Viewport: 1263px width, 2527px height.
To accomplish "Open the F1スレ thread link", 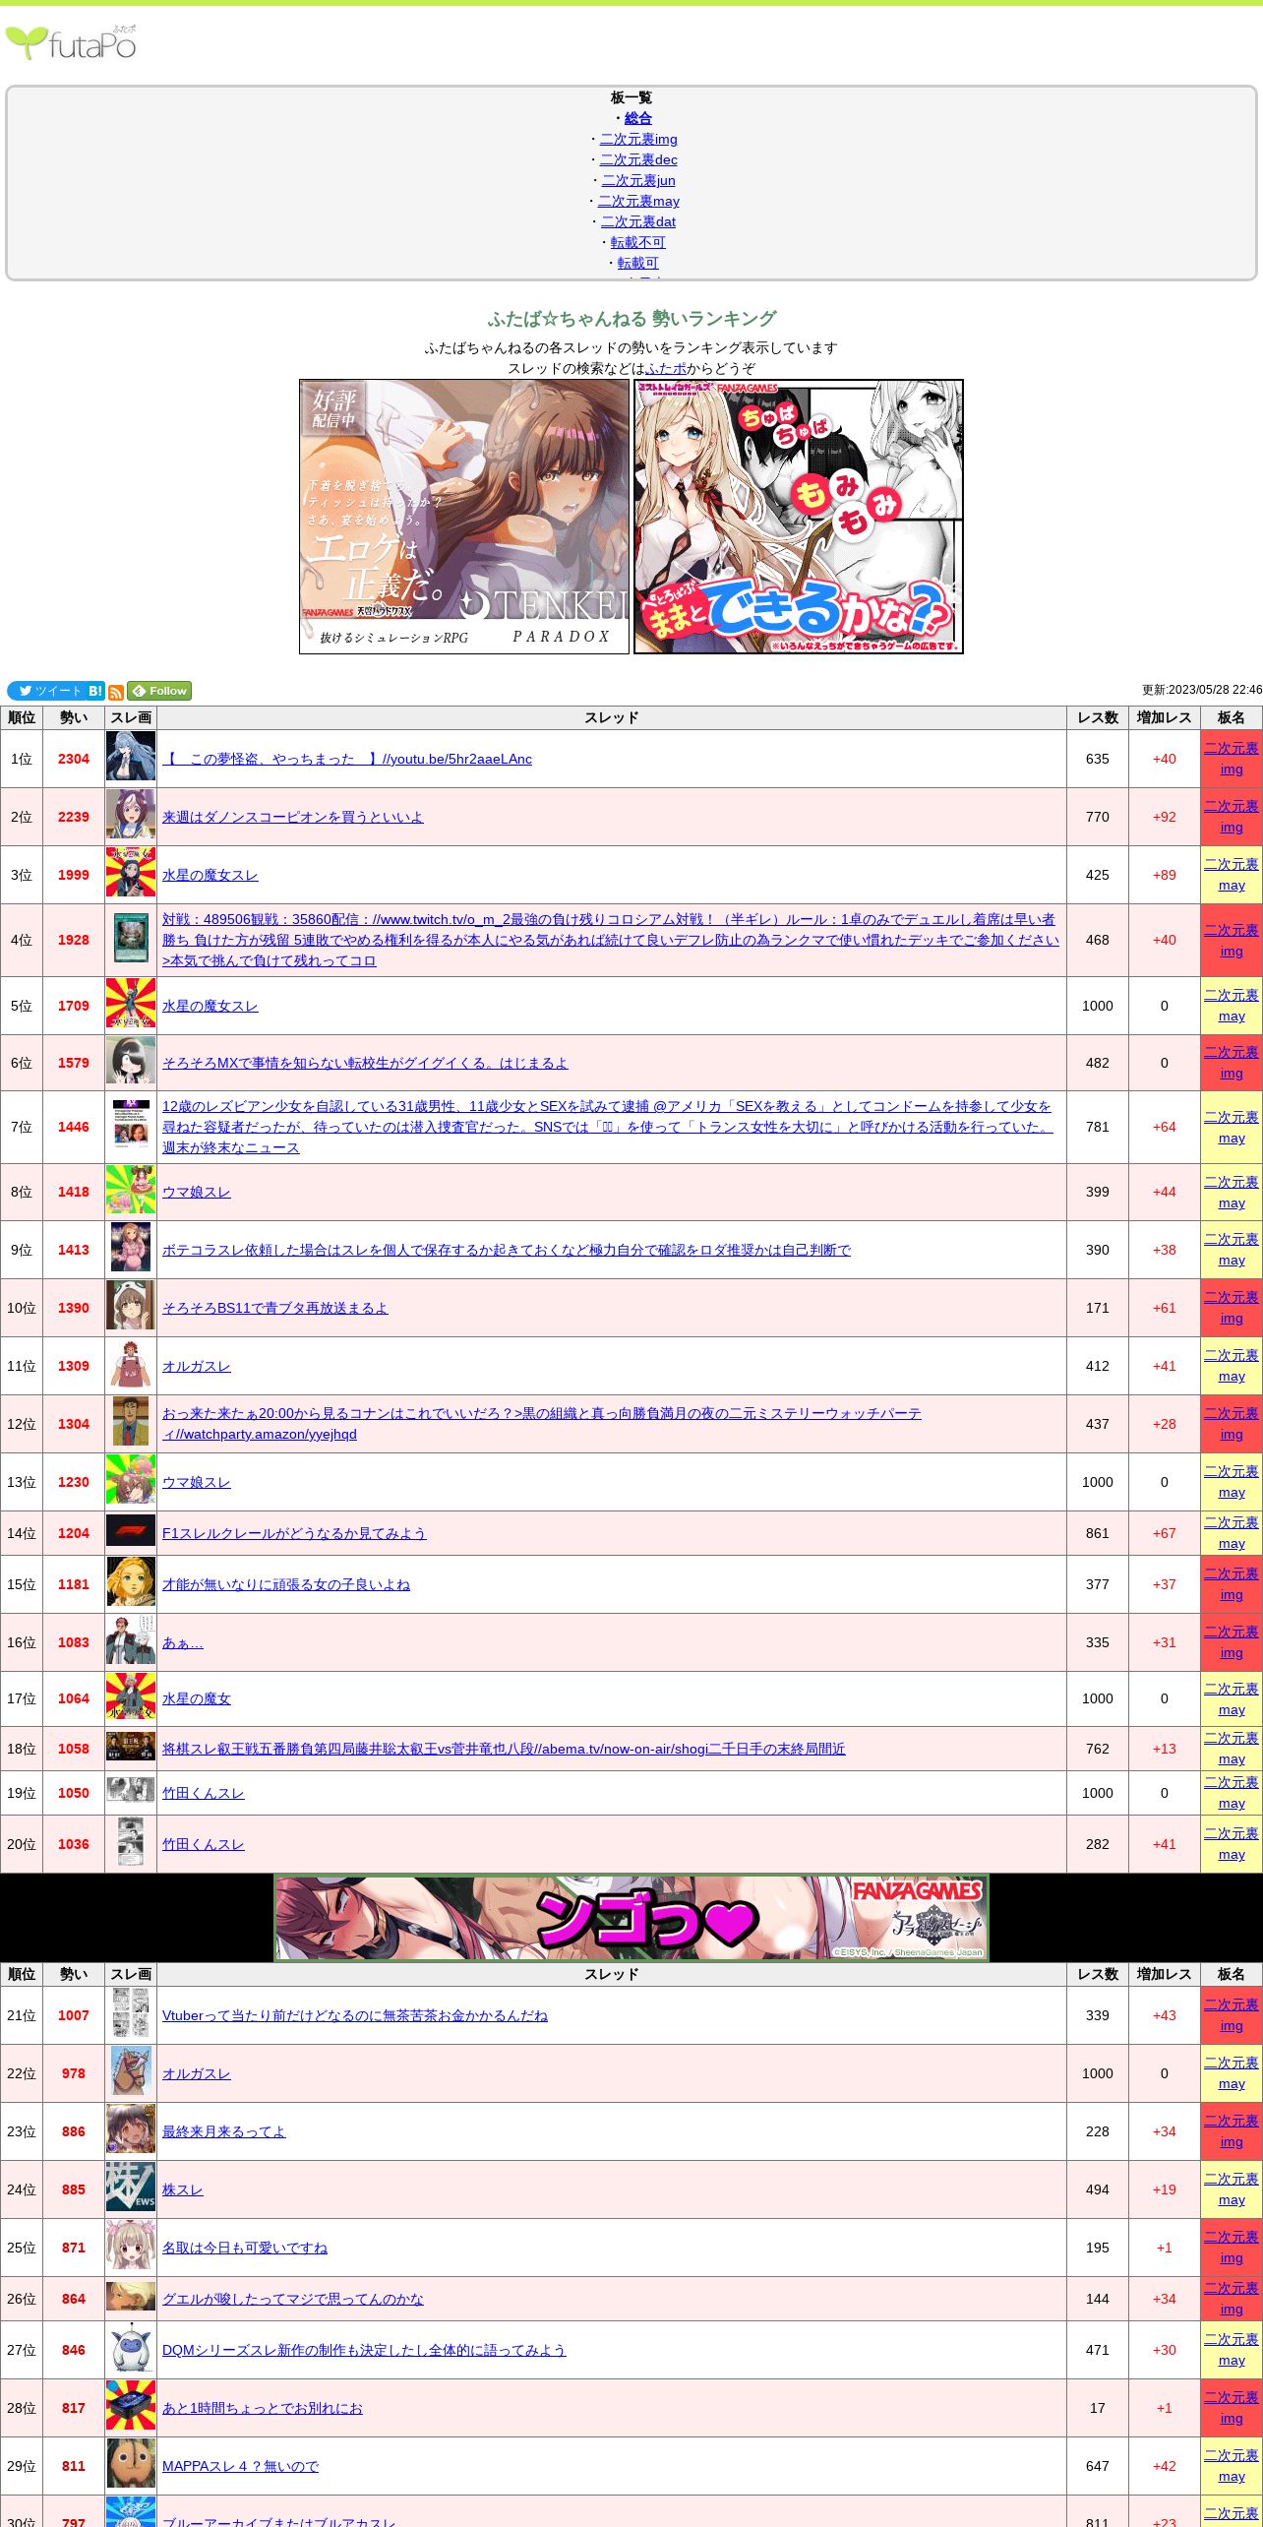I will (294, 1533).
